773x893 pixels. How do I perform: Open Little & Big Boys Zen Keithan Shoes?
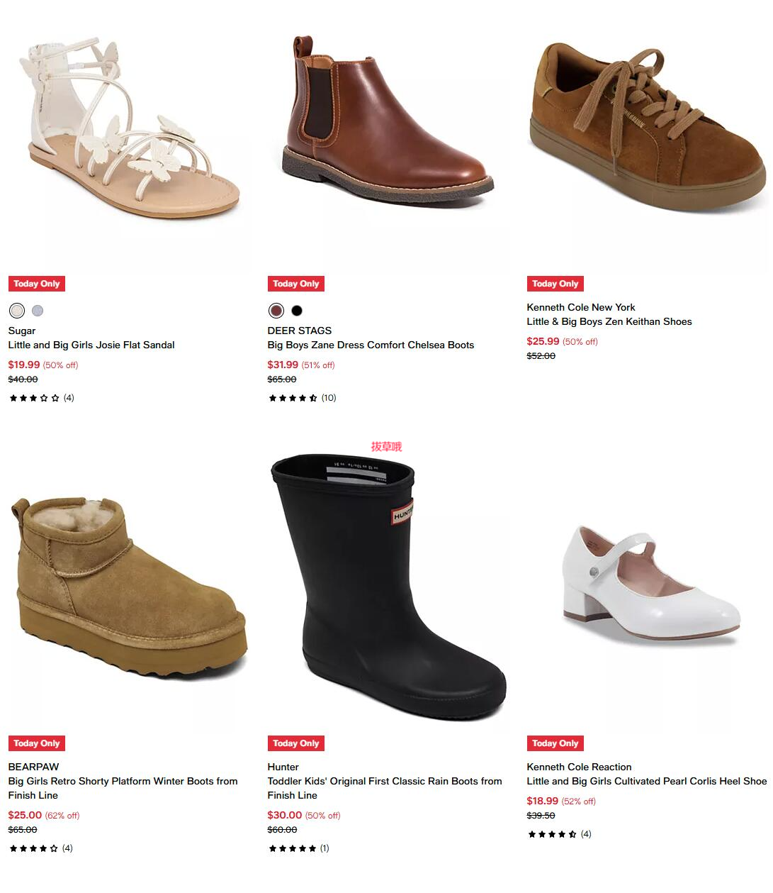pos(609,322)
